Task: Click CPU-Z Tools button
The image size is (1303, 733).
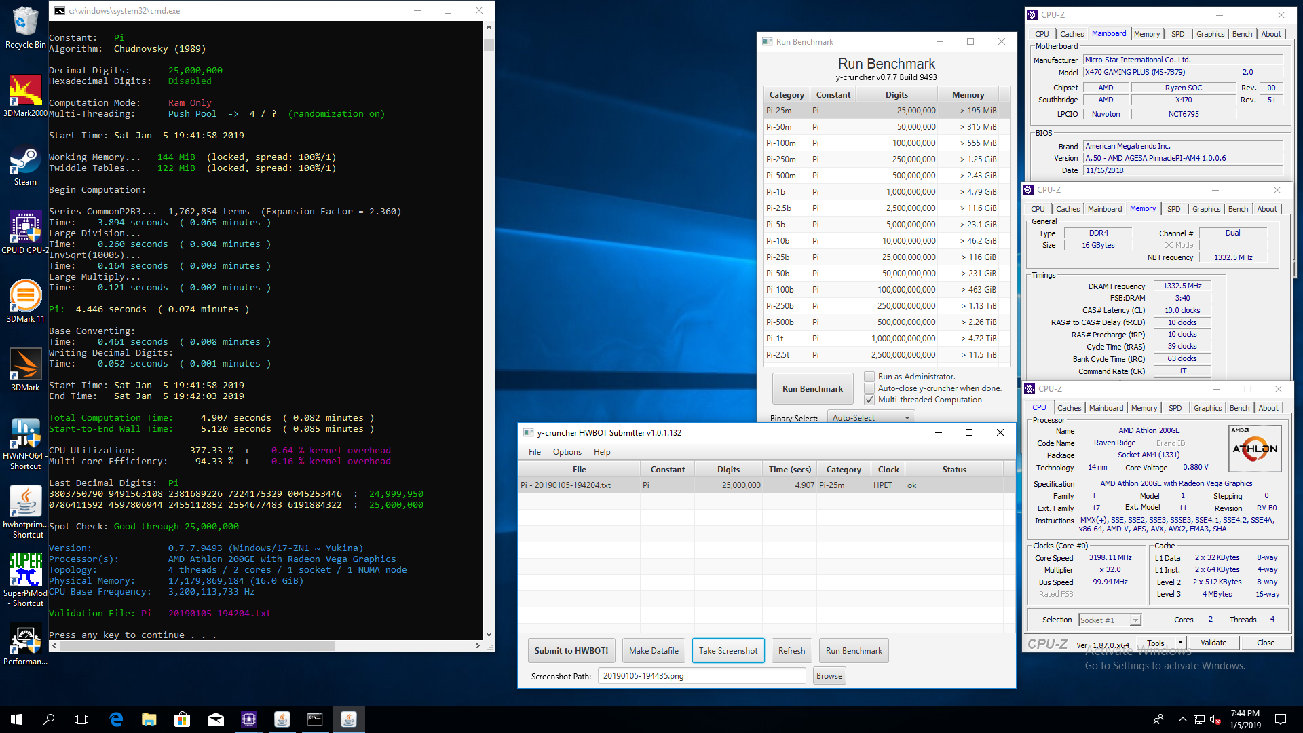Action: 1156,643
